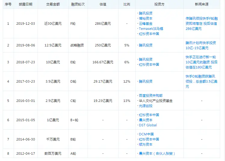Click ratio cell 6%
The height and width of the screenshot is (161, 225).
(127, 62)
